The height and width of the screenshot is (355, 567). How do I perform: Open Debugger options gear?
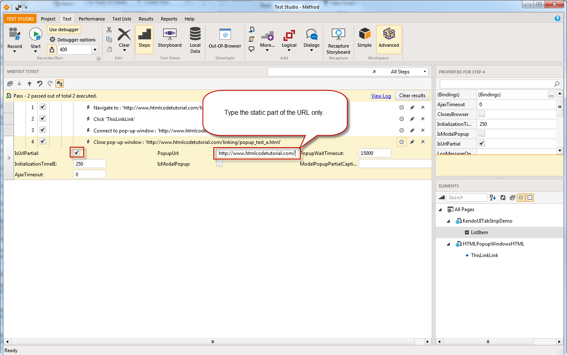tap(53, 40)
